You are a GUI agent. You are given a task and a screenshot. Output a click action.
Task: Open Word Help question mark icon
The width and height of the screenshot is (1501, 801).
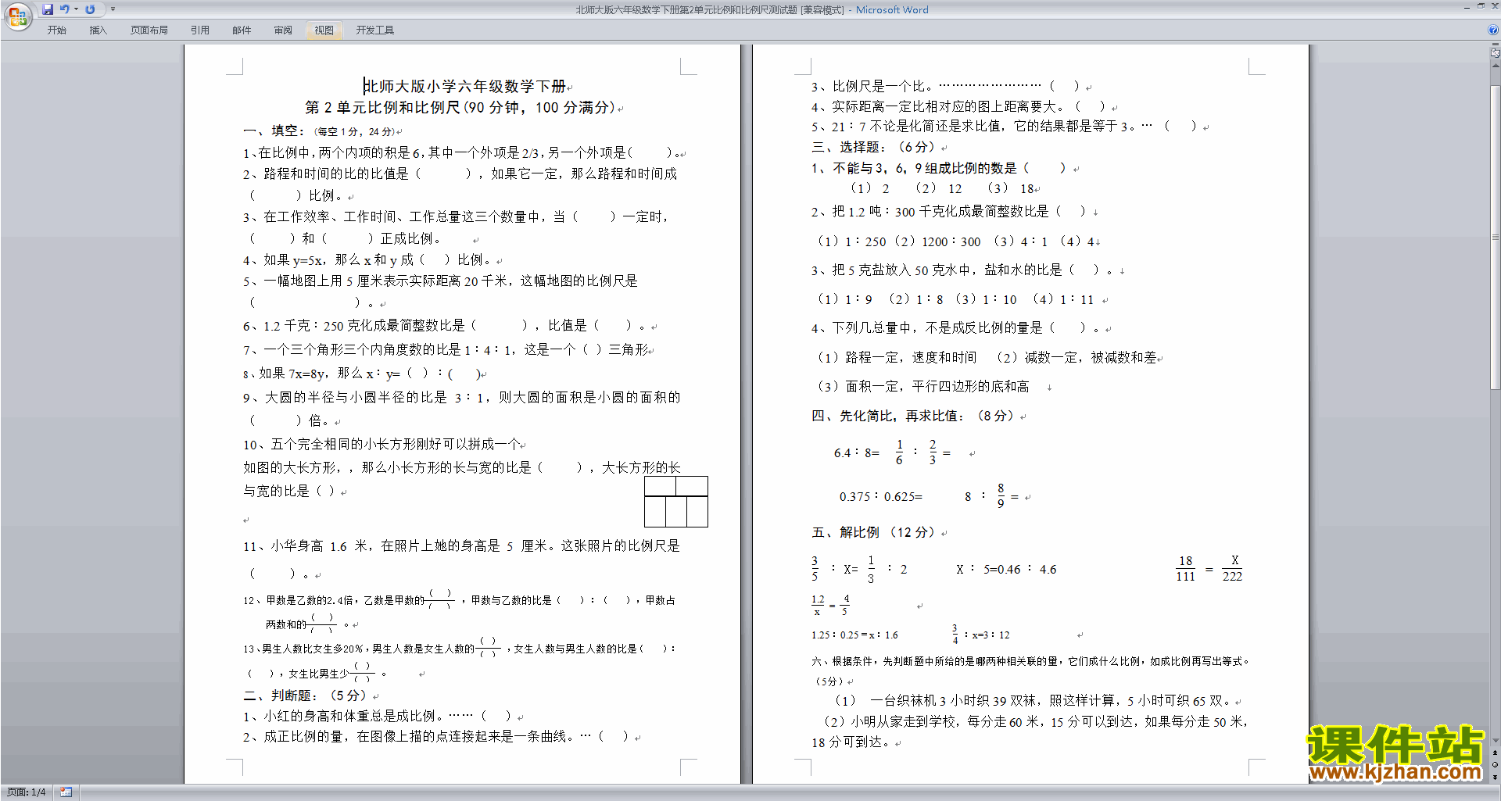coord(1492,30)
